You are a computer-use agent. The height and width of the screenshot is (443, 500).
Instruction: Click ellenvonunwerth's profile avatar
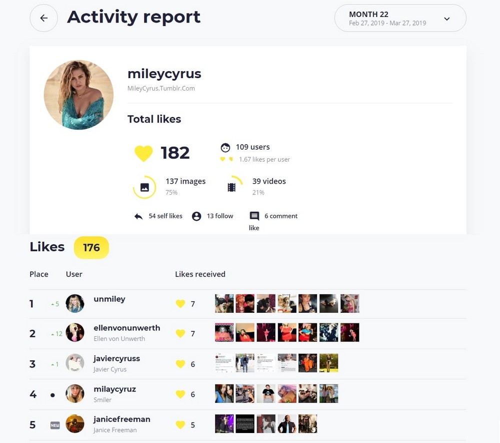click(x=75, y=333)
